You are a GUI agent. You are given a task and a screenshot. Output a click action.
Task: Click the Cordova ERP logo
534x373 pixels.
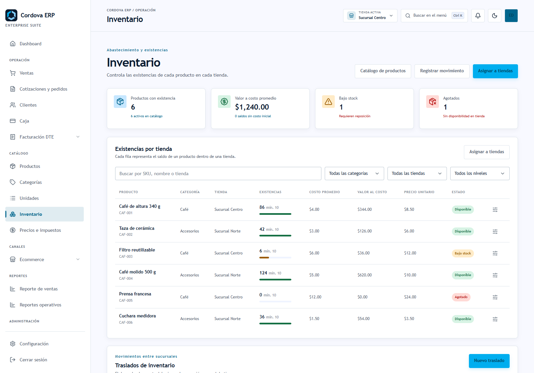[x=11, y=15]
